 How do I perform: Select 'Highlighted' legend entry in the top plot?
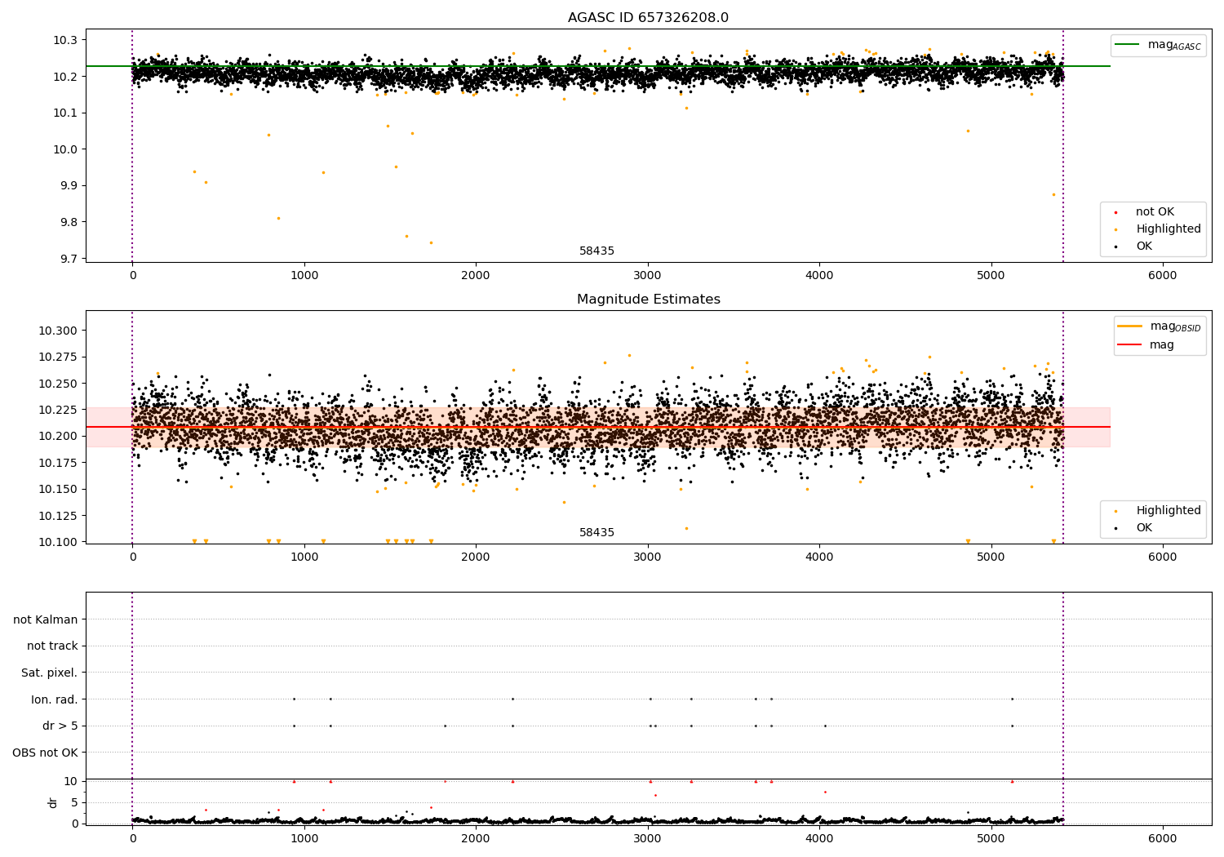click(1169, 229)
